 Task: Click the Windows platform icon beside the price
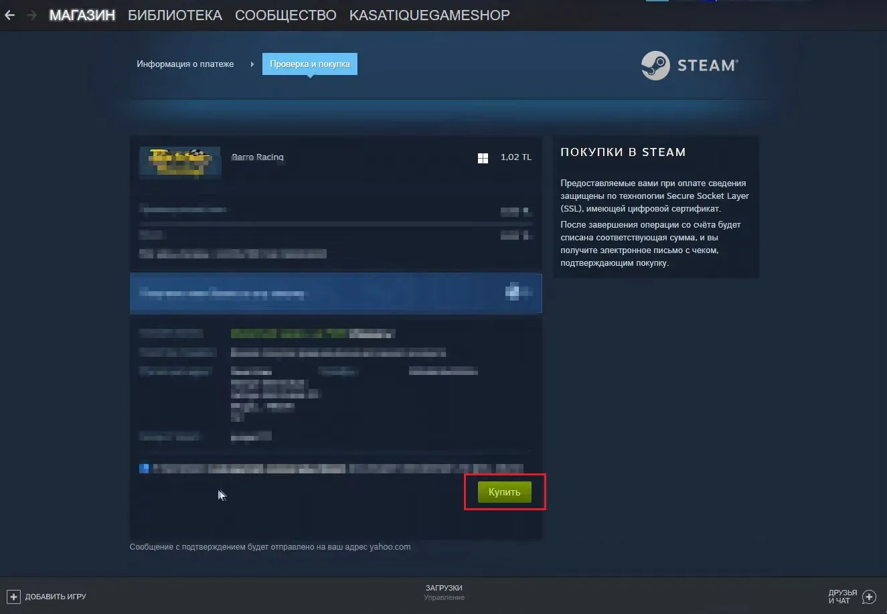coord(483,158)
